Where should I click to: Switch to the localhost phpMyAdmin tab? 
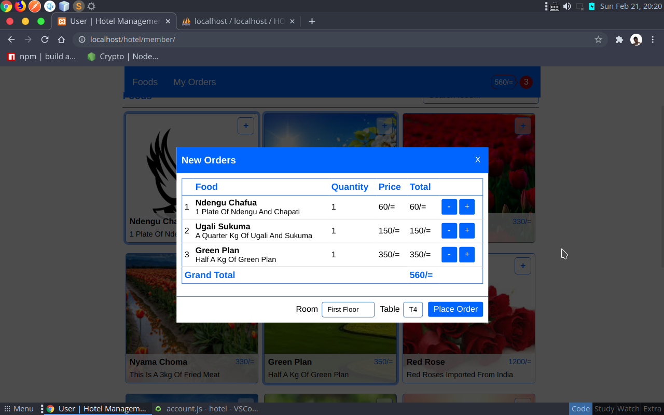(x=236, y=21)
